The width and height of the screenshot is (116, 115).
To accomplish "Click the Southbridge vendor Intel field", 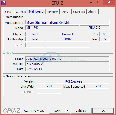I will [35, 39].
